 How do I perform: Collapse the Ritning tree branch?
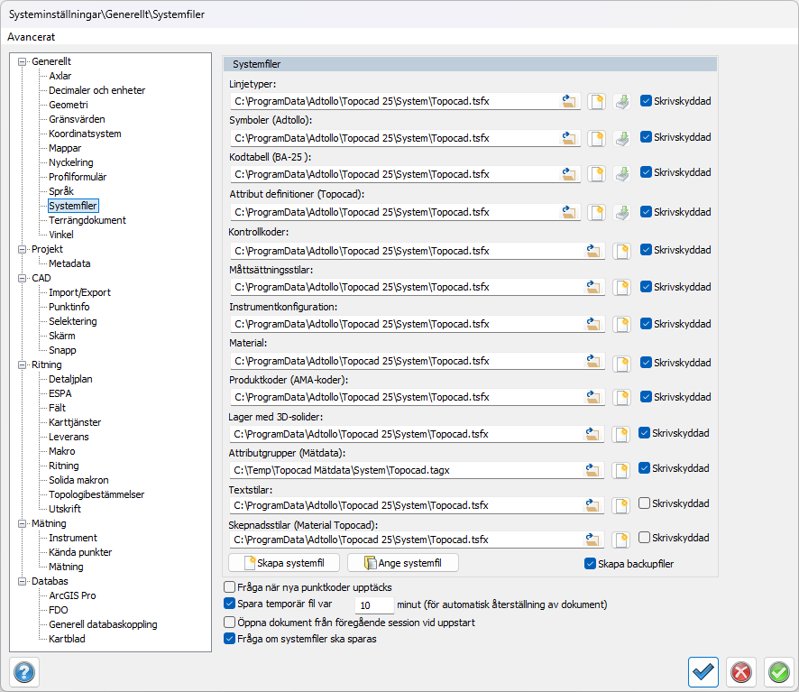(23, 364)
